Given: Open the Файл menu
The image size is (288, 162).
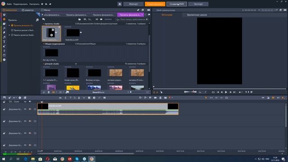Looking at the screenshot, I should click(x=9, y=4).
